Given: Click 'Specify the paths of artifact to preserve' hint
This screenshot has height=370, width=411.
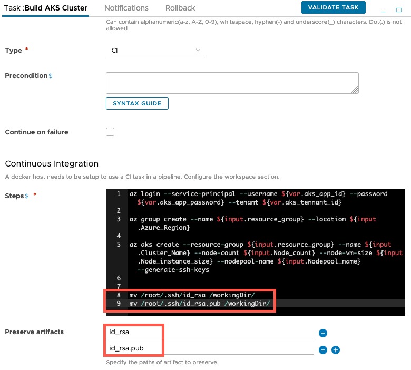Looking at the screenshot, I should tap(162, 363).
